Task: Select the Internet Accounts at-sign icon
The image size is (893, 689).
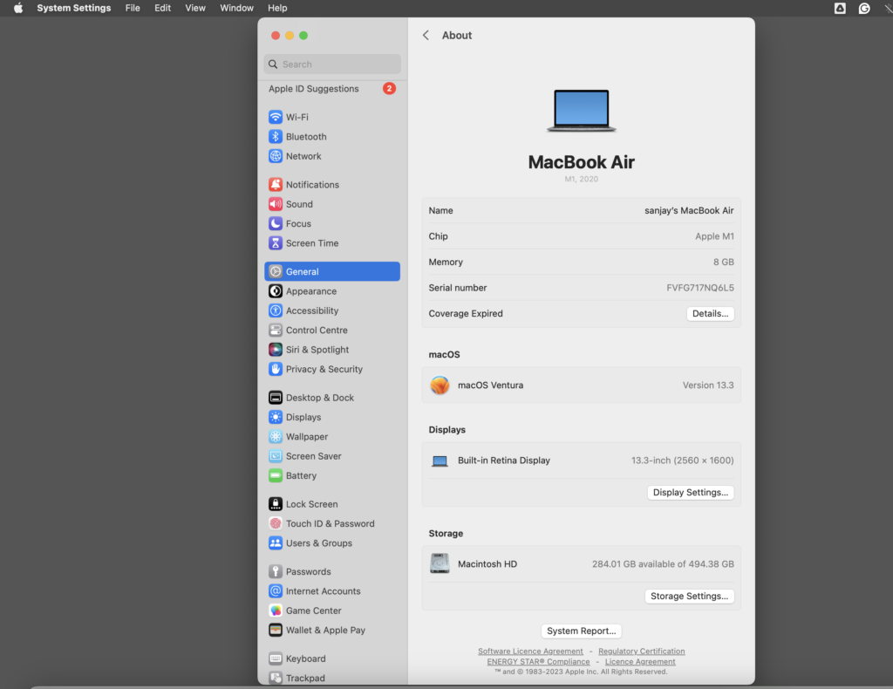Action: coord(276,591)
